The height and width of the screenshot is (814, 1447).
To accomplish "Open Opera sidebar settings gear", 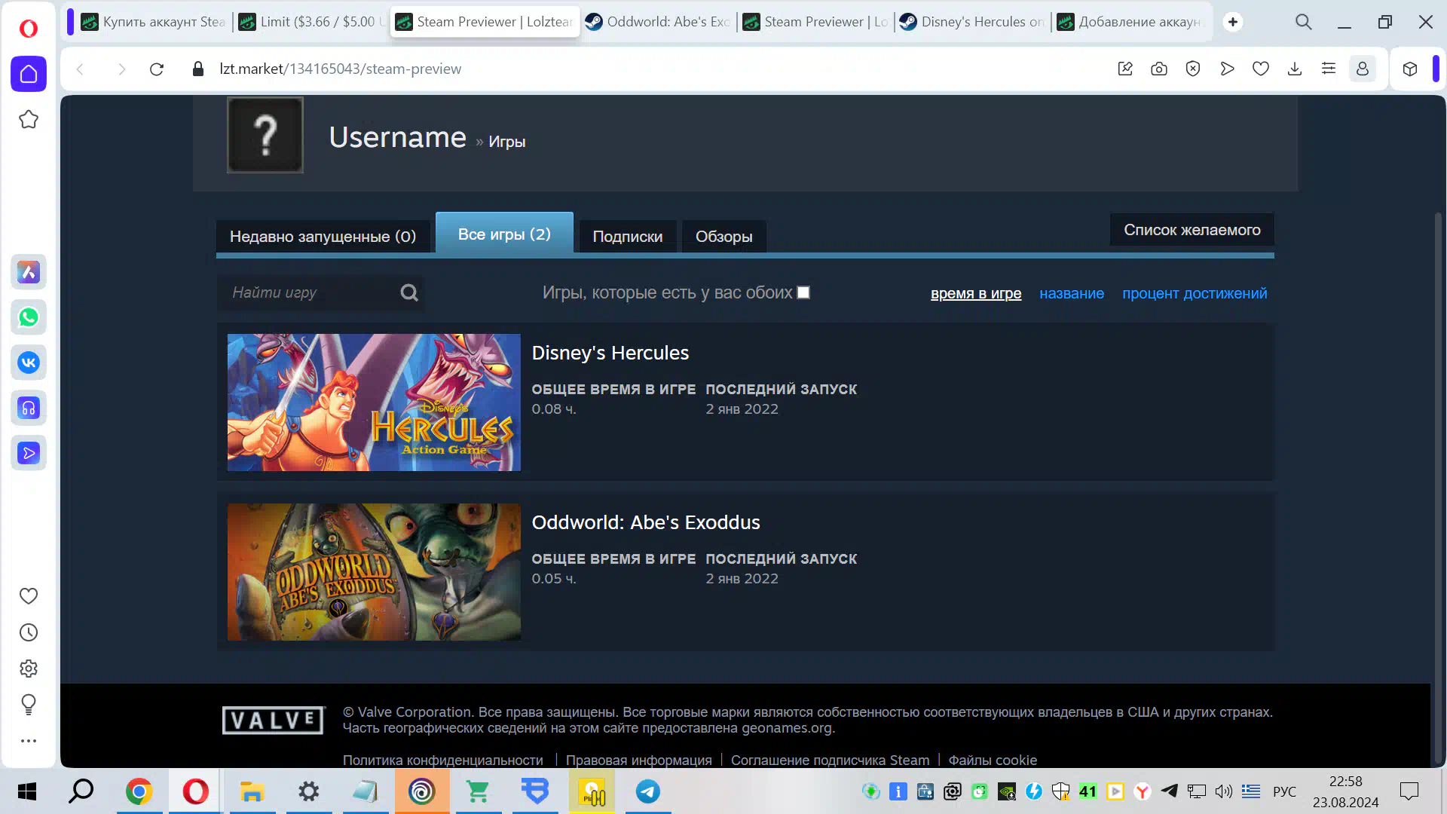I will [29, 669].
